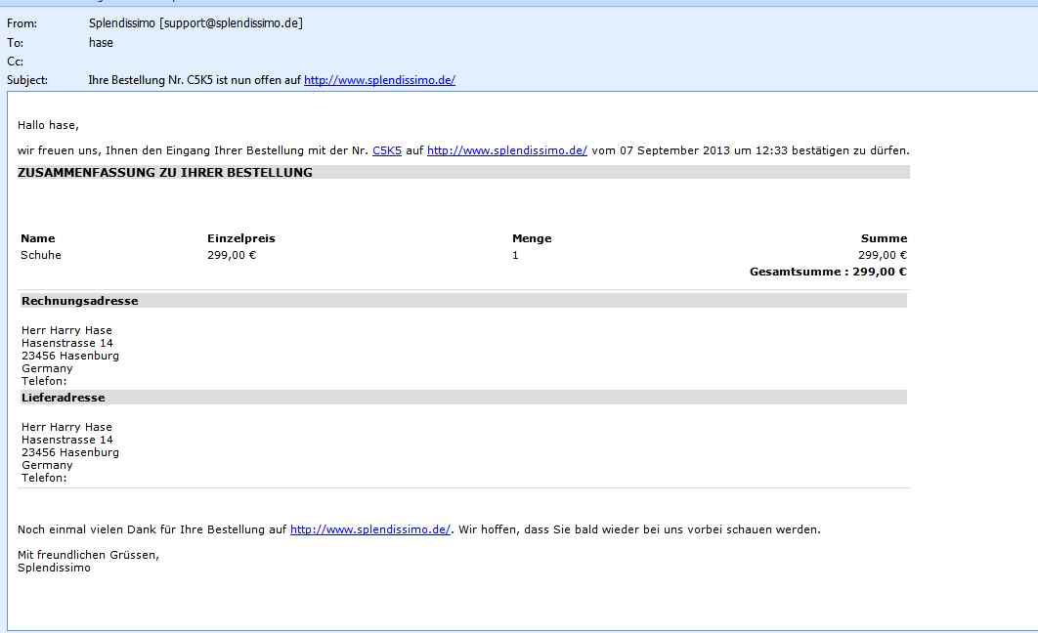Click the 'Name' column header
Image resolution: width=1038 pixels, height=633 pixels.
click(38, 238)
